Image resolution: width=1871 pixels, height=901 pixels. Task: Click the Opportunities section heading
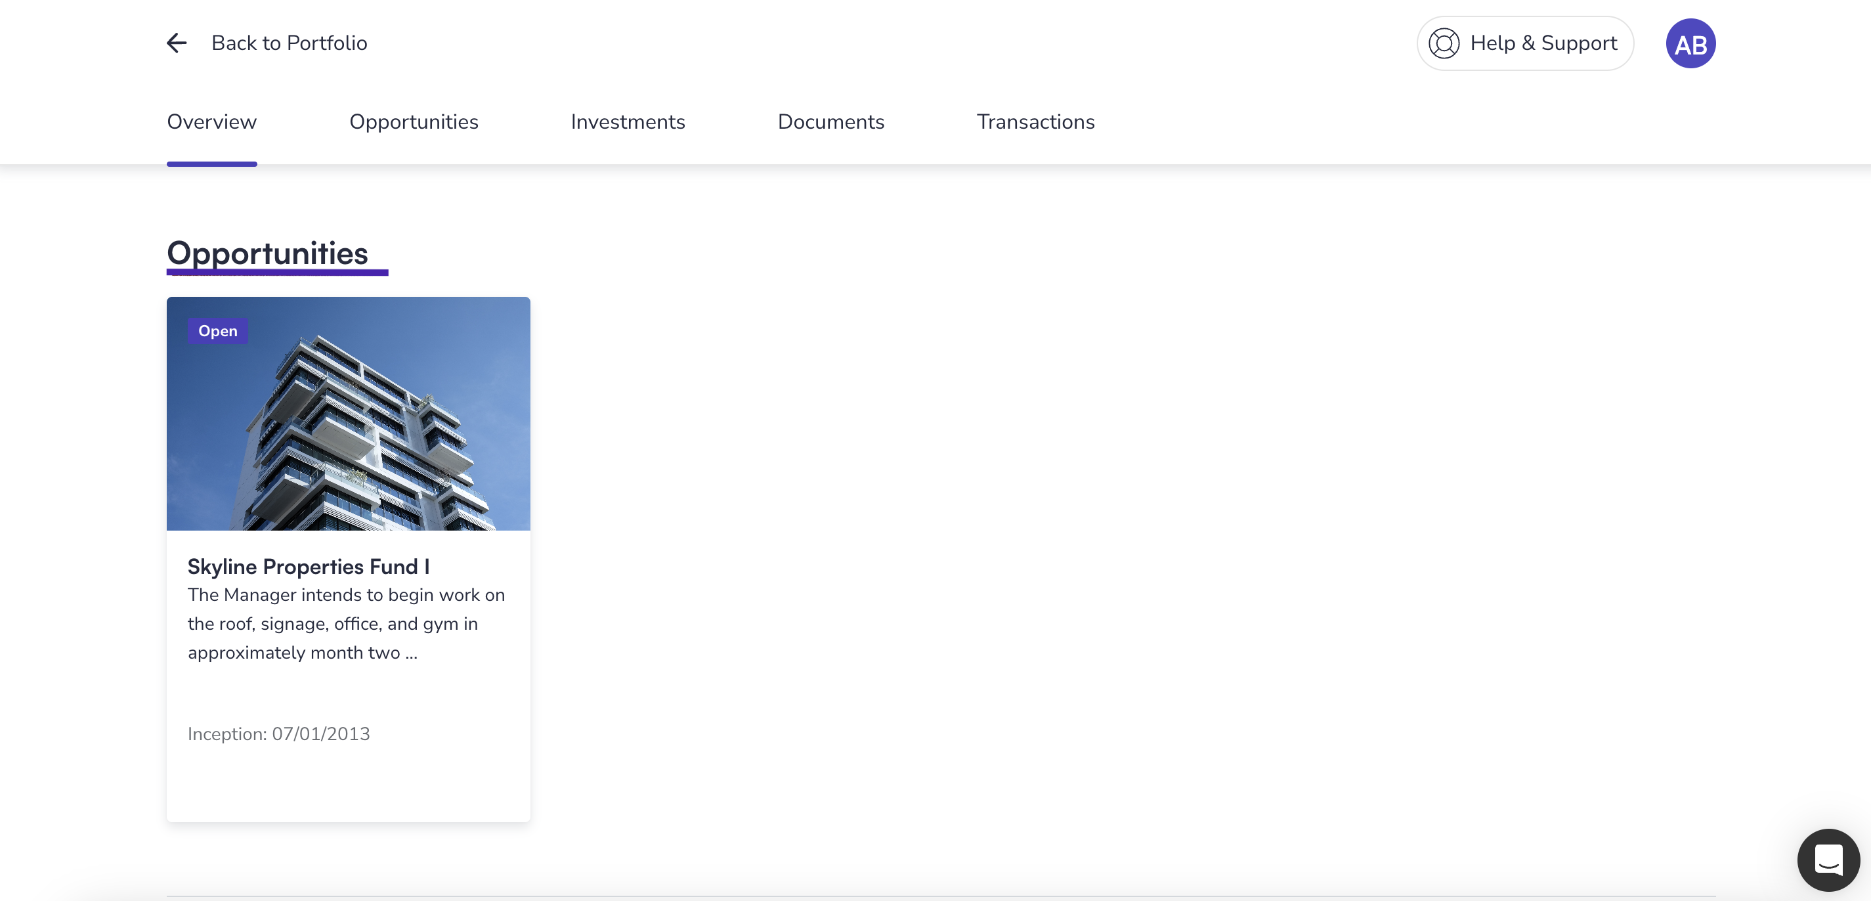(x=267, y=253)
